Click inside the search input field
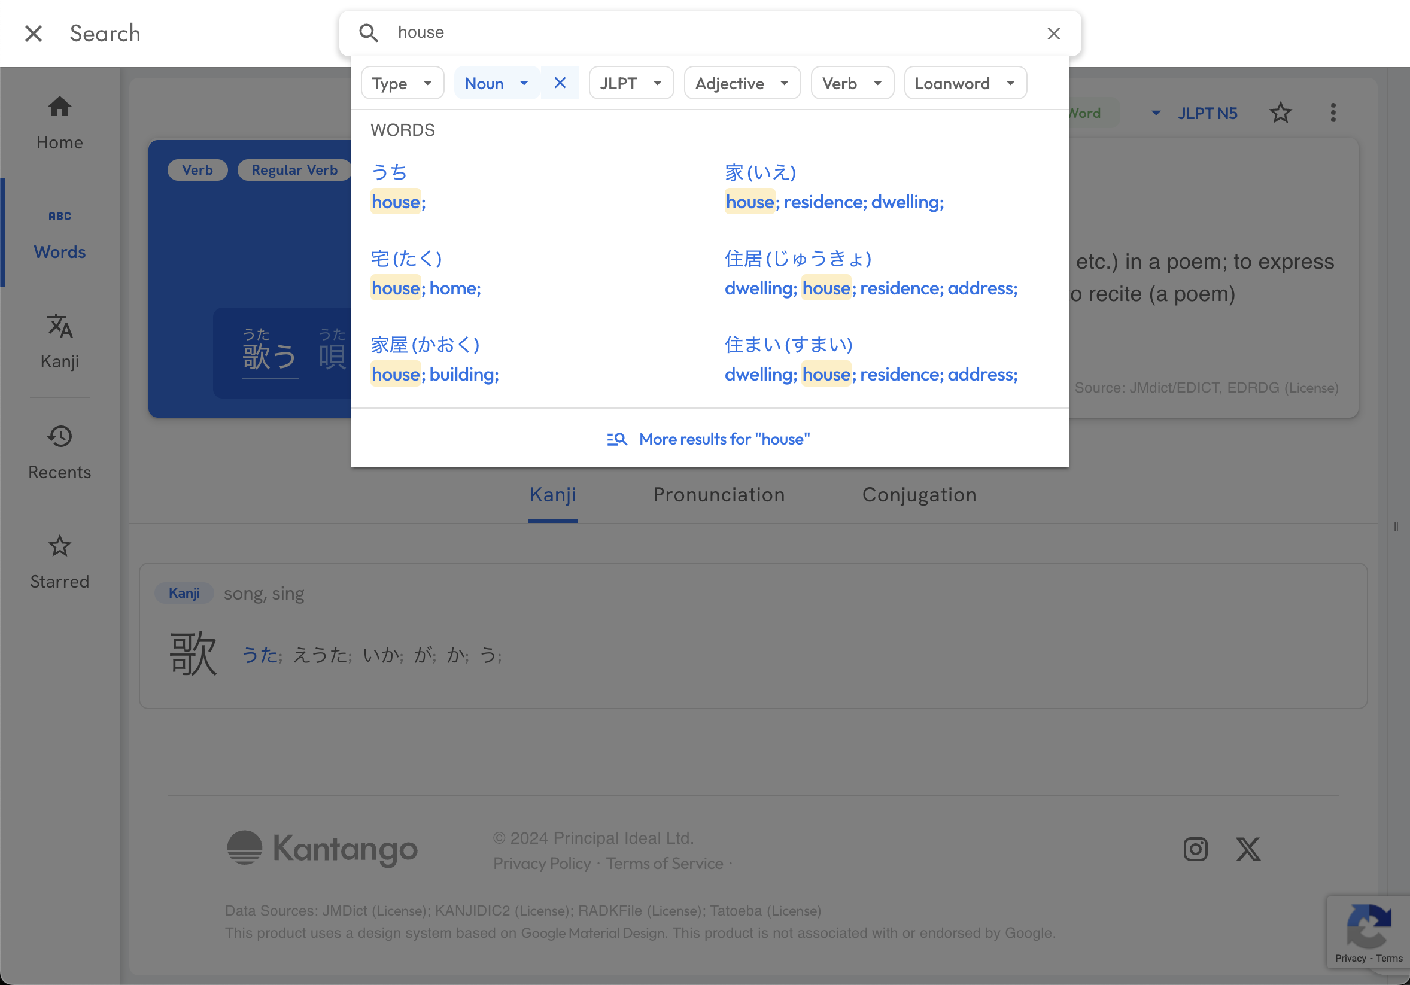This screenshot has height=985, width=1410. pos(614,32)
